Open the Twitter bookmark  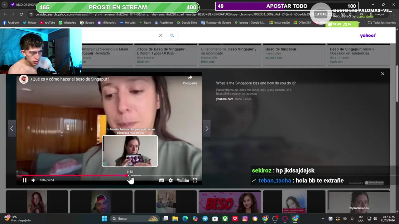[x=29, y=23]
